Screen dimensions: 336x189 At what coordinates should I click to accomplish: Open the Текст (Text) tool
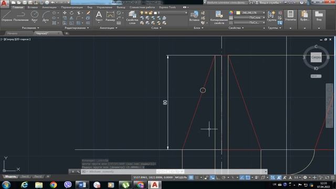pos(99,16)
